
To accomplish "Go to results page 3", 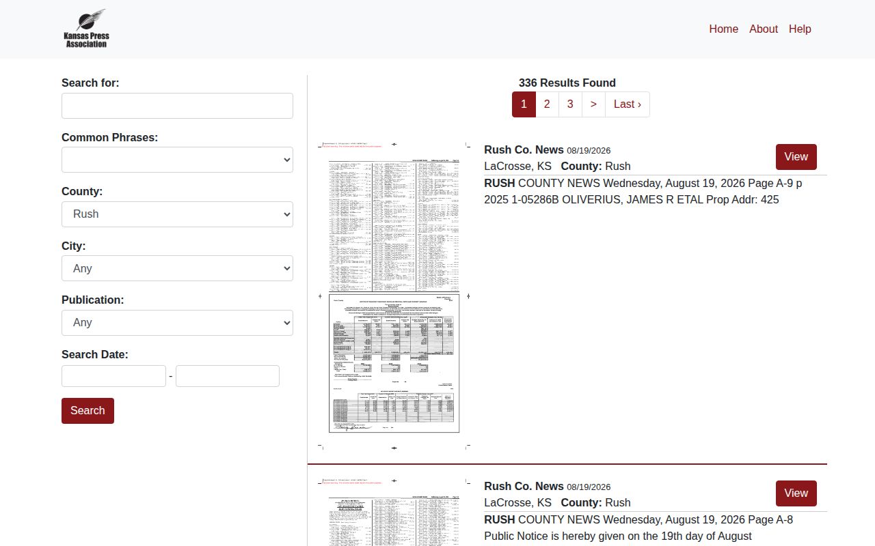I will pos(570,104).
